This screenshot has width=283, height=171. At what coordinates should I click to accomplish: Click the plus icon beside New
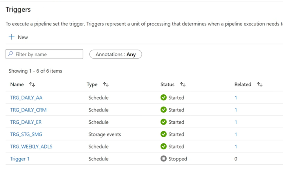click(12, 37)
